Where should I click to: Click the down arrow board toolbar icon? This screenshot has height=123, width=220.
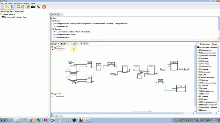tap(61, 43)
